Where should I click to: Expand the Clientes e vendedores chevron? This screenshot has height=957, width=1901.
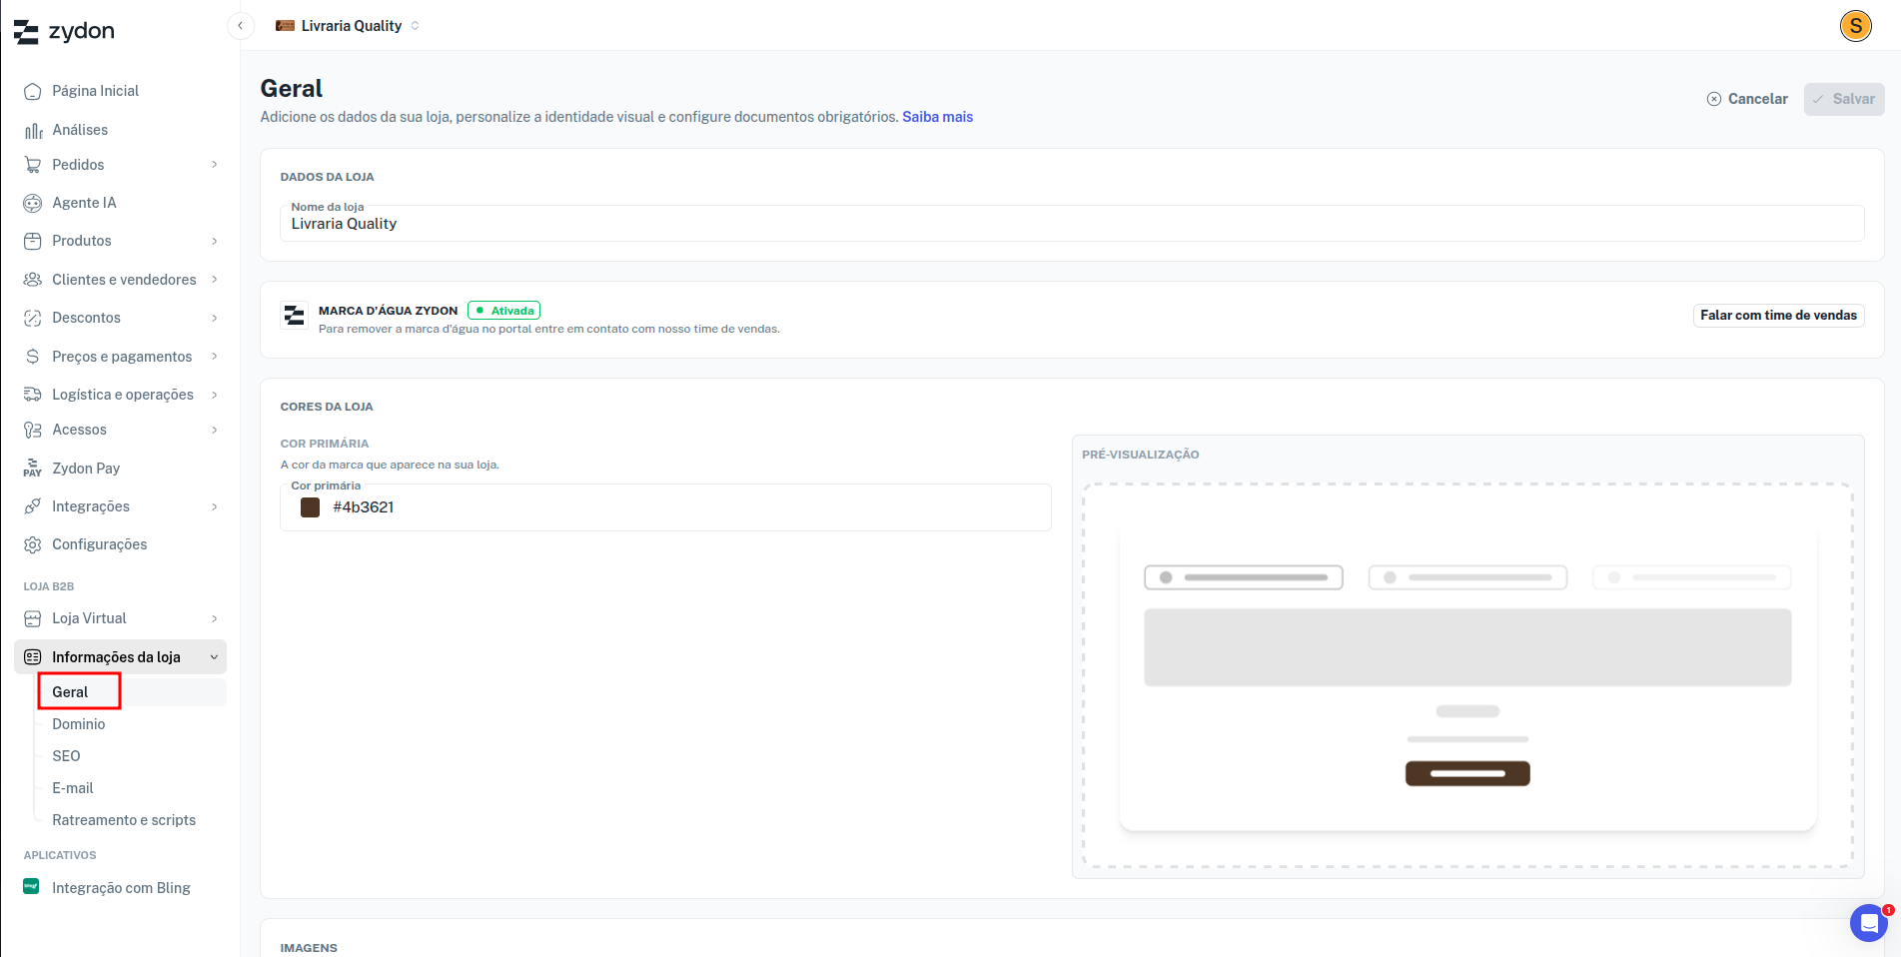coord(214,280)
